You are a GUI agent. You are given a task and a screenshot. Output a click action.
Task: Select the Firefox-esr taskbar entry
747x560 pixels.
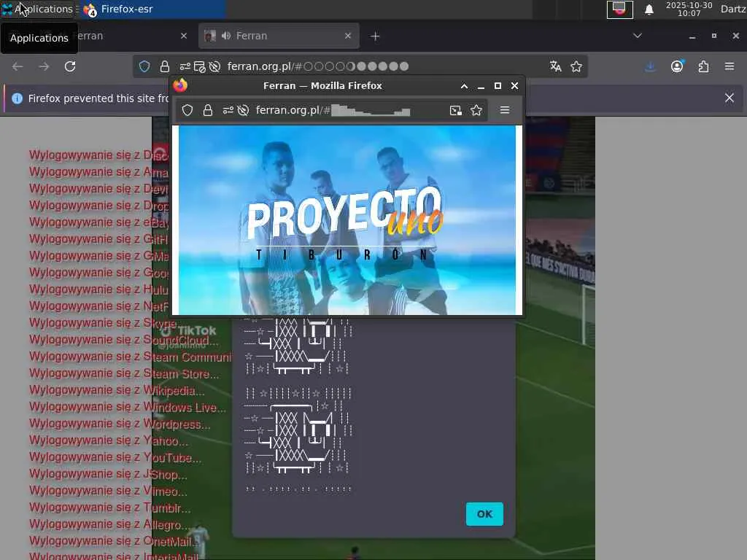[152, 9]
